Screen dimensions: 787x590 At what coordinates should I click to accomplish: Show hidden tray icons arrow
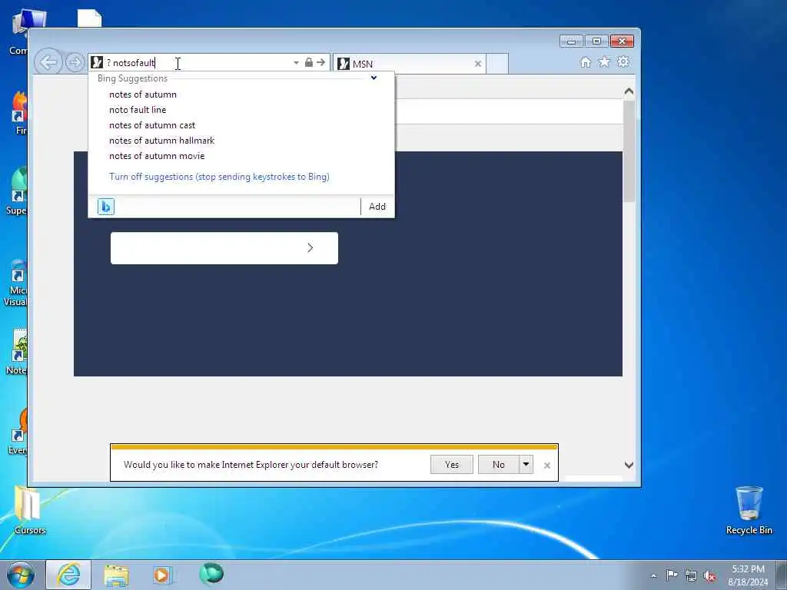click(653, 576)
